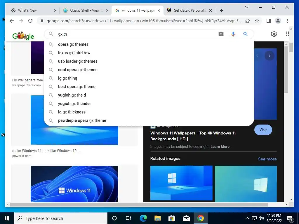Select suggestion lg gx thinq
Image resolution: width=299 pixels, height=224 pixels.
point(149,78)
